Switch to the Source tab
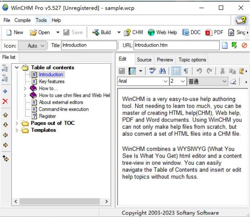This screenshot has width=250, height=217. [144, 60]
